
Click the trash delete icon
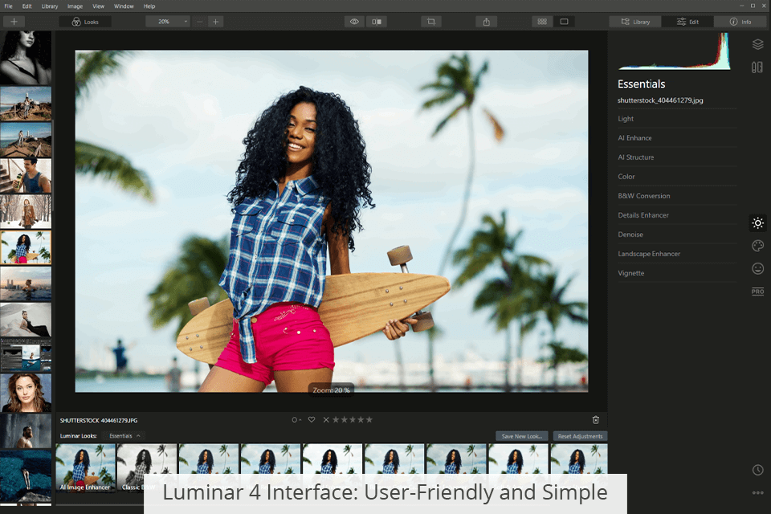(x=595, y=419)
